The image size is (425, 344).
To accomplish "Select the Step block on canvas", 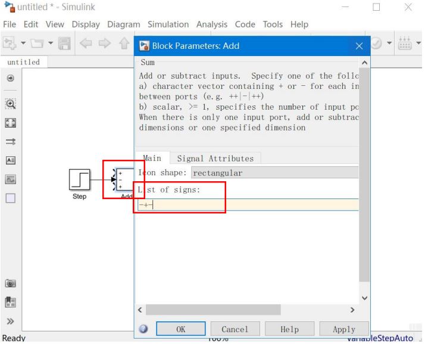I will coord(79,179).
